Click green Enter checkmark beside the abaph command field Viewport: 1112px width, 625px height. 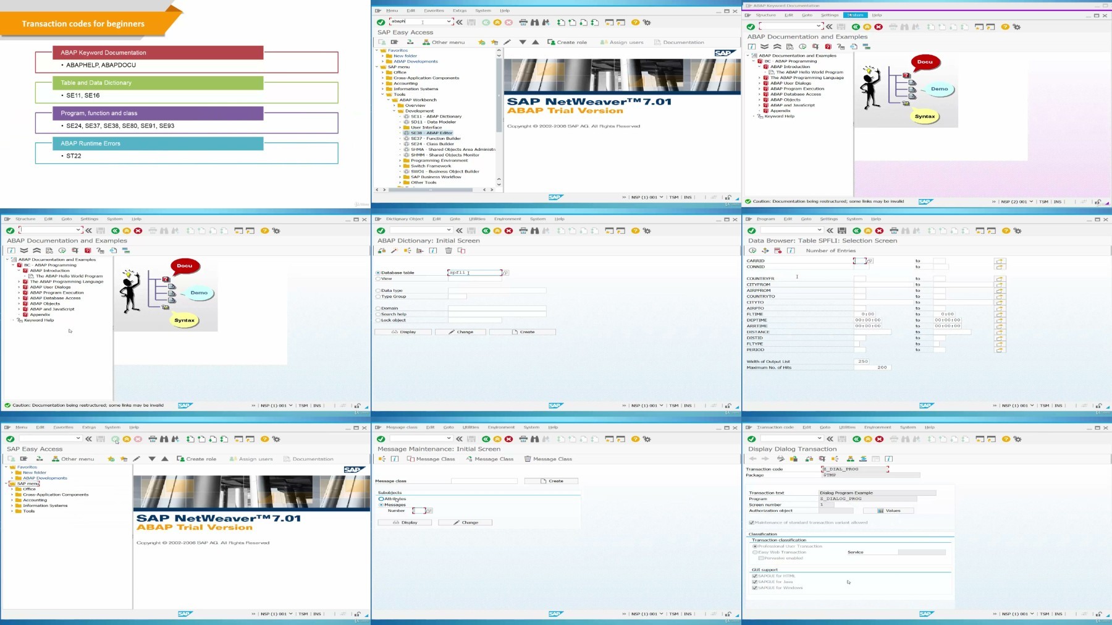click(x=381, y=22)
